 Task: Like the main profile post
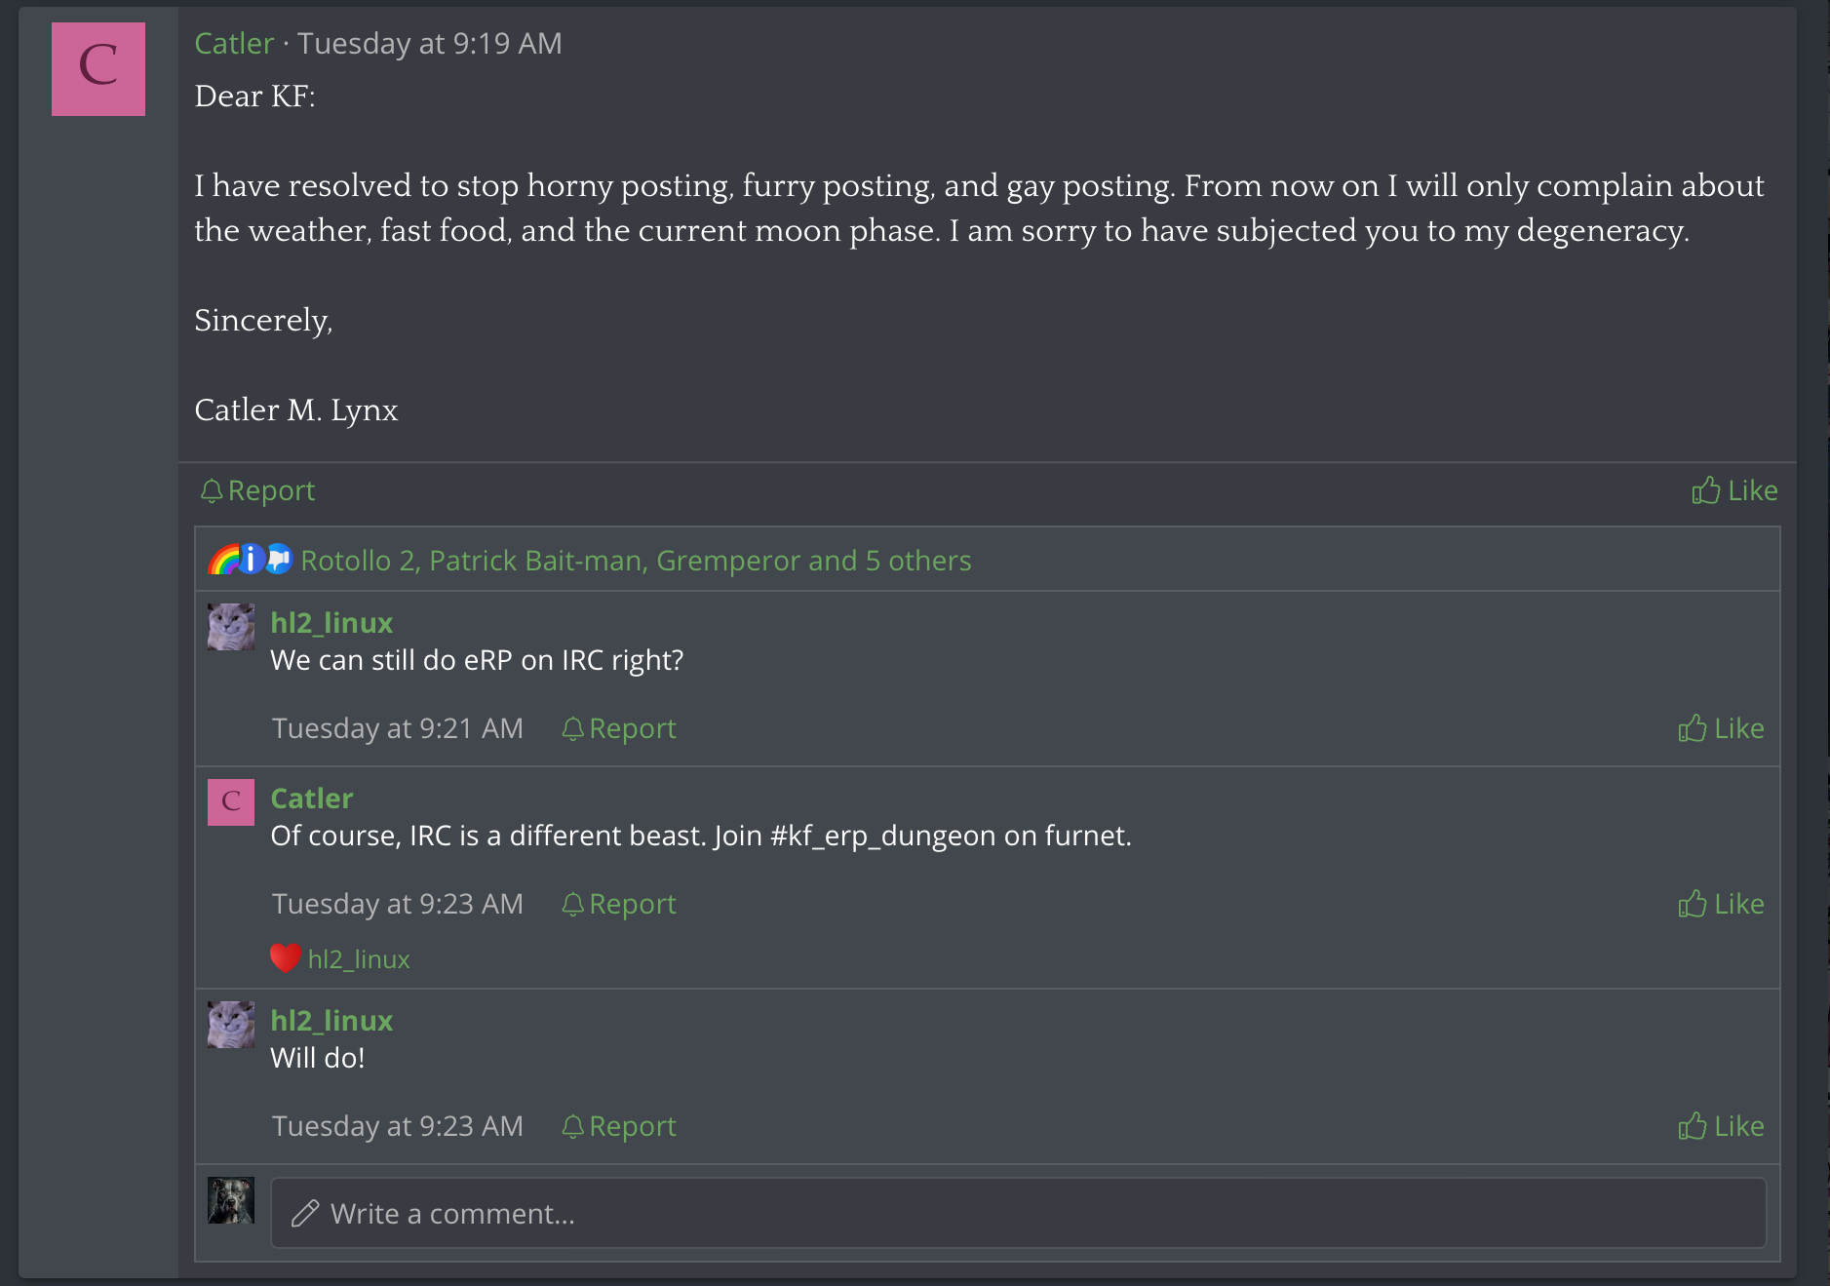click(1734, 490)
